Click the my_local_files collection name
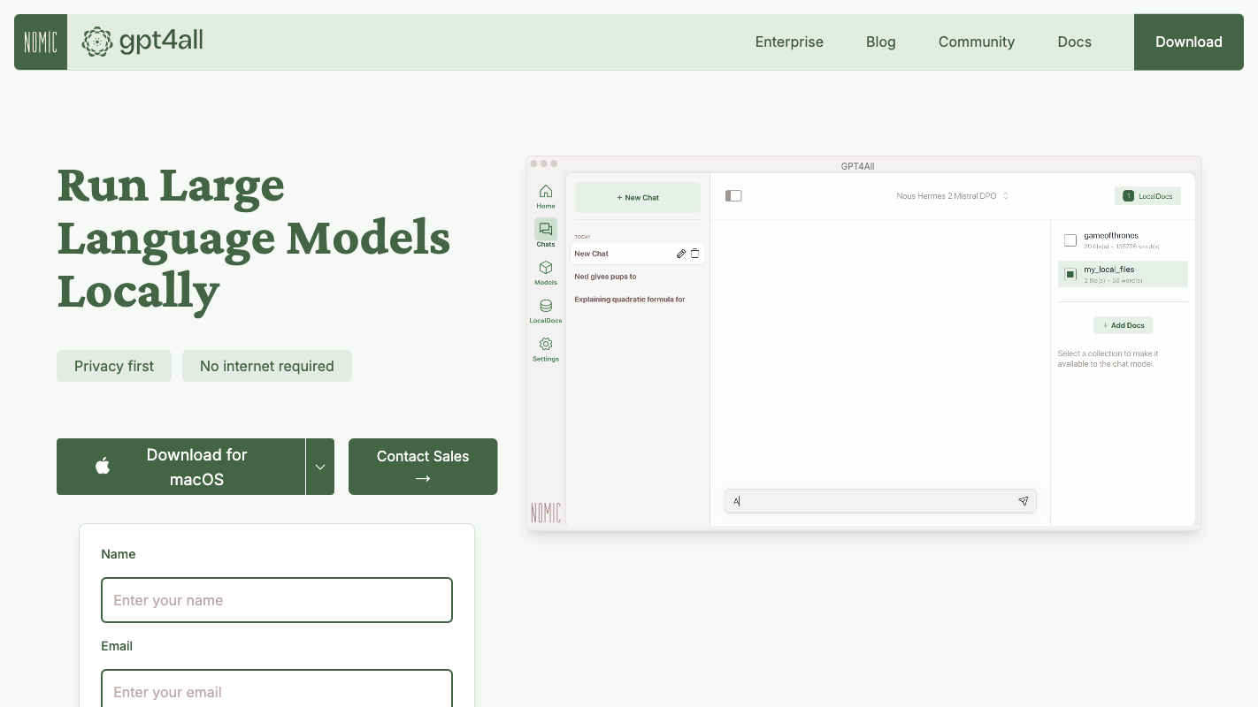The width and height of the screenshot is (1258, 707). point(1109,270)
